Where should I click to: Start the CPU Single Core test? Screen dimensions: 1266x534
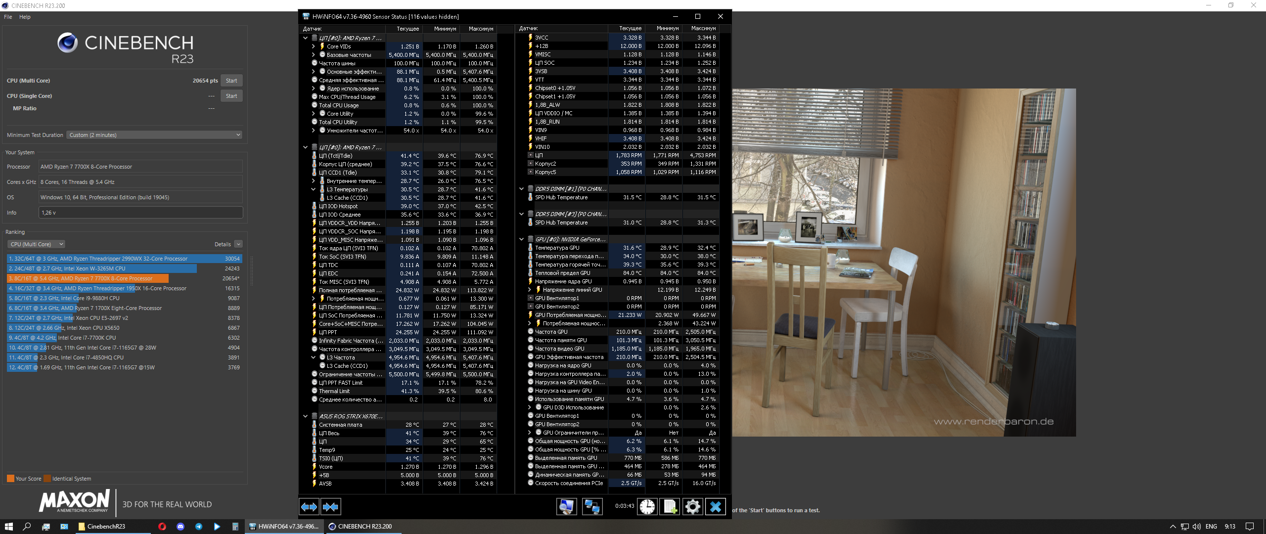(231, 96)
